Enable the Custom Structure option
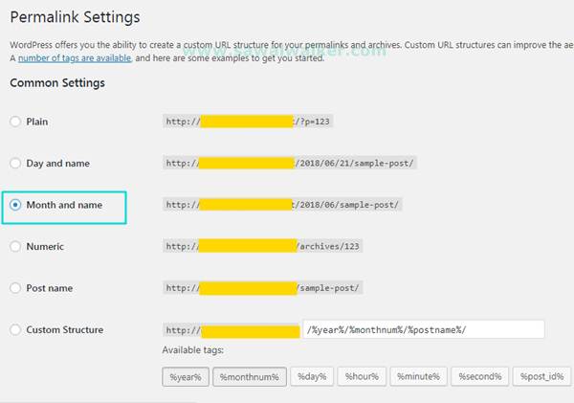Screen dimensions: 574x403 [x=15, y=329]
